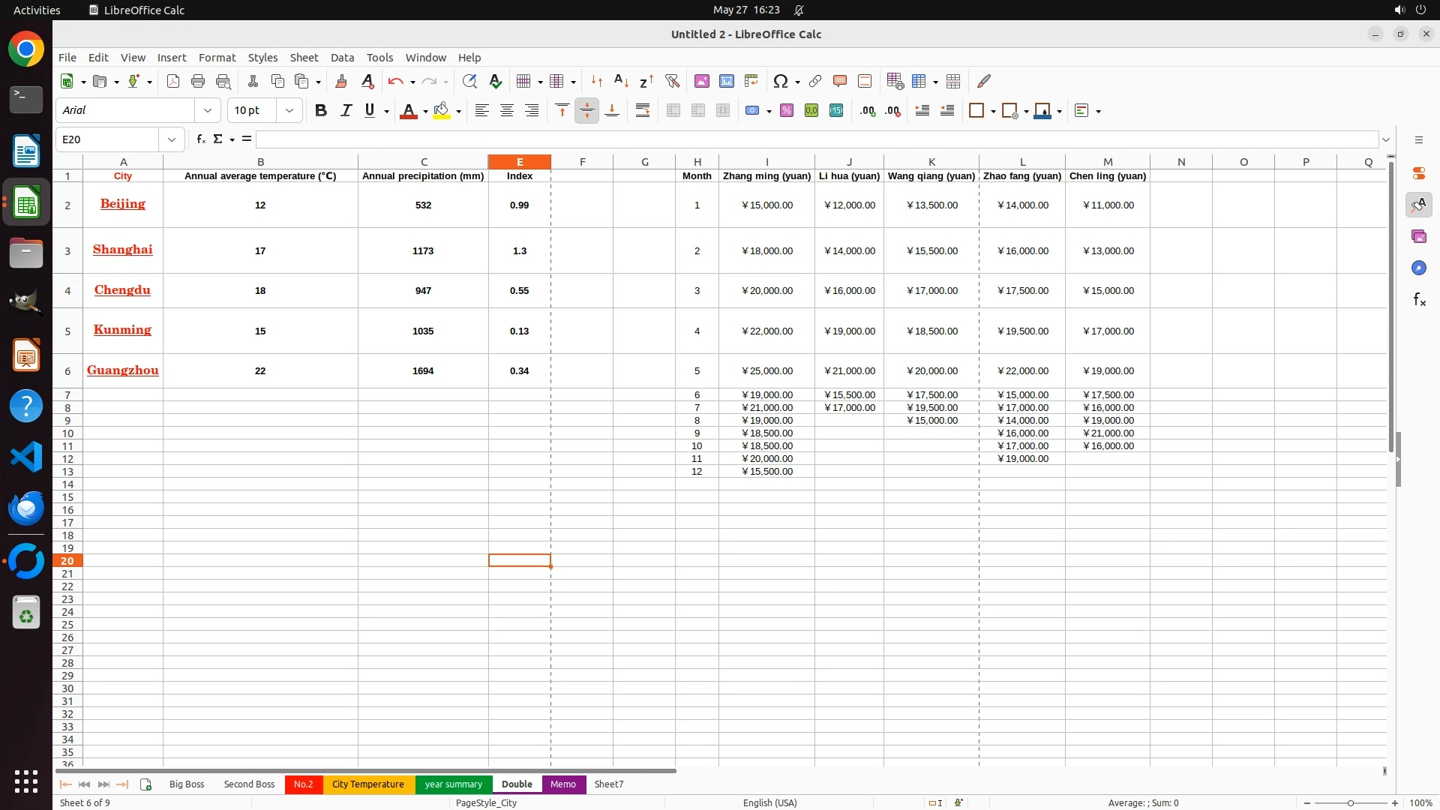Image resolution: width=1440 pixels, height=810 pixels.
Task: Click the formula input line
Action: click(x=816, y=139)
